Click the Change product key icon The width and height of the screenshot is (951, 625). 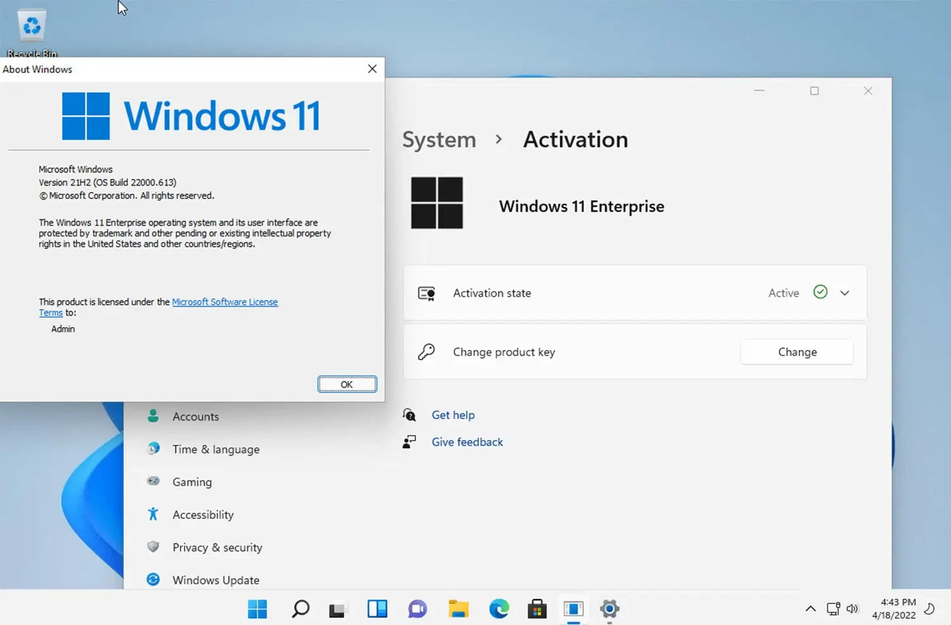point(427,352)
